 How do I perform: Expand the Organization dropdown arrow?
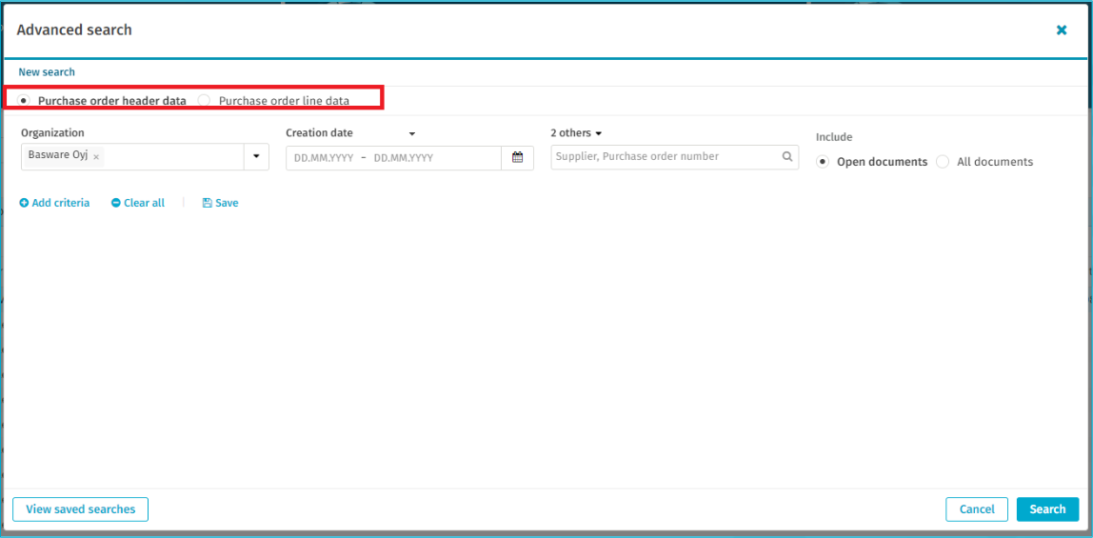(x=256, y=157)
